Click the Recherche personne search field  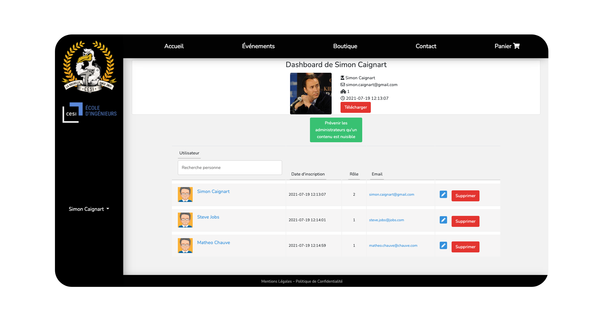(230, 167)
